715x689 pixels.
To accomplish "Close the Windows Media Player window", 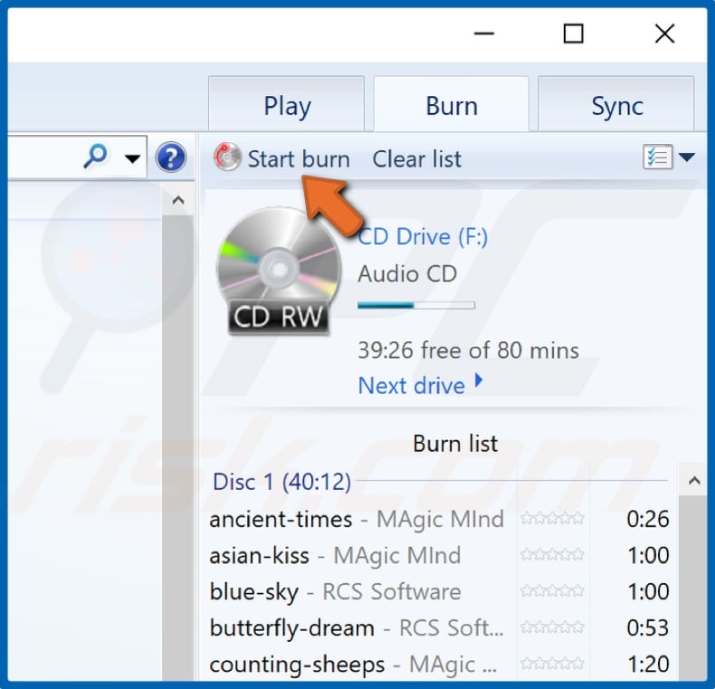I will 664,33.
